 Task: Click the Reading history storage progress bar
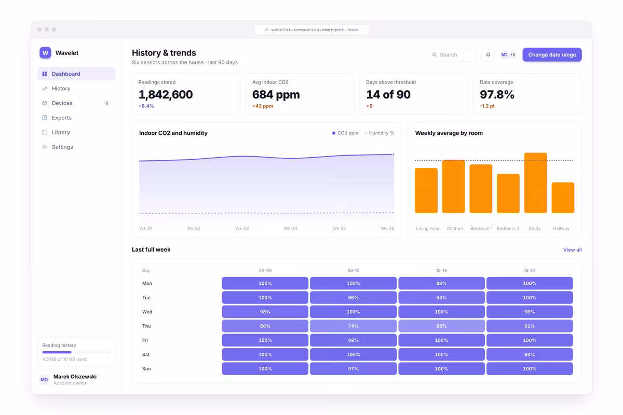(76, 352)
